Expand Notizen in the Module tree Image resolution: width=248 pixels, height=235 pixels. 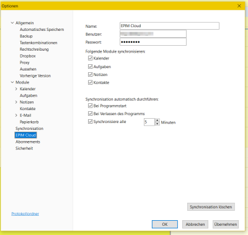coord(16,102)
